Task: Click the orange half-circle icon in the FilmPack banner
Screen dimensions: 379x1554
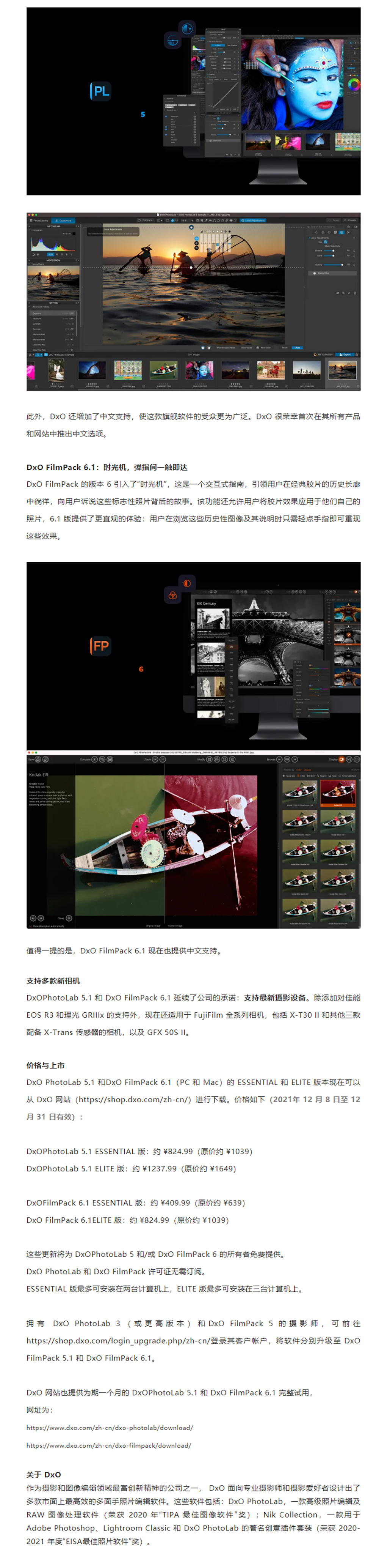Action: point(187,583)
